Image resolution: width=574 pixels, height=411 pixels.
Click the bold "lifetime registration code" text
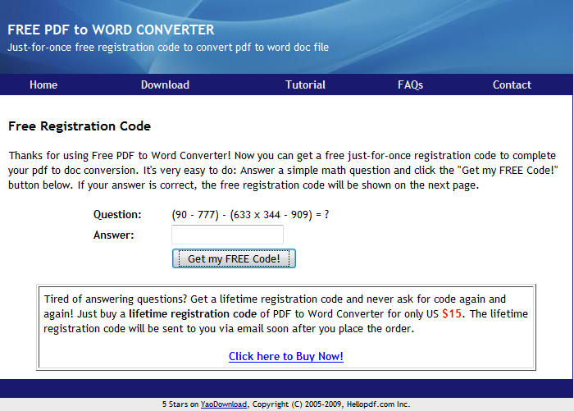(193, 314)
